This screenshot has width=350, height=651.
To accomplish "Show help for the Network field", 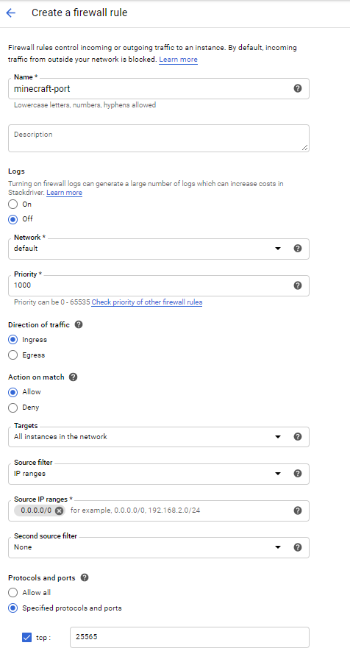I will pos(298,249).
